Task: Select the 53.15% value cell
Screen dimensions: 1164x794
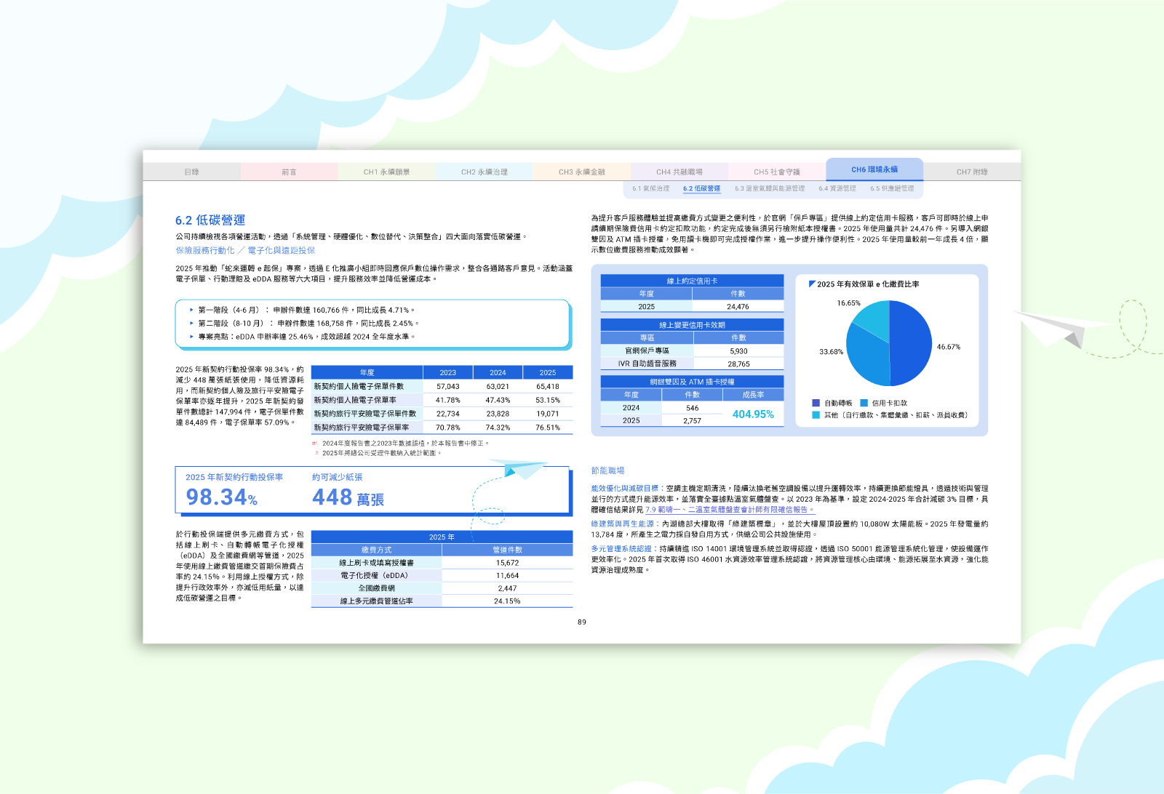Action: tap(548, 401)
